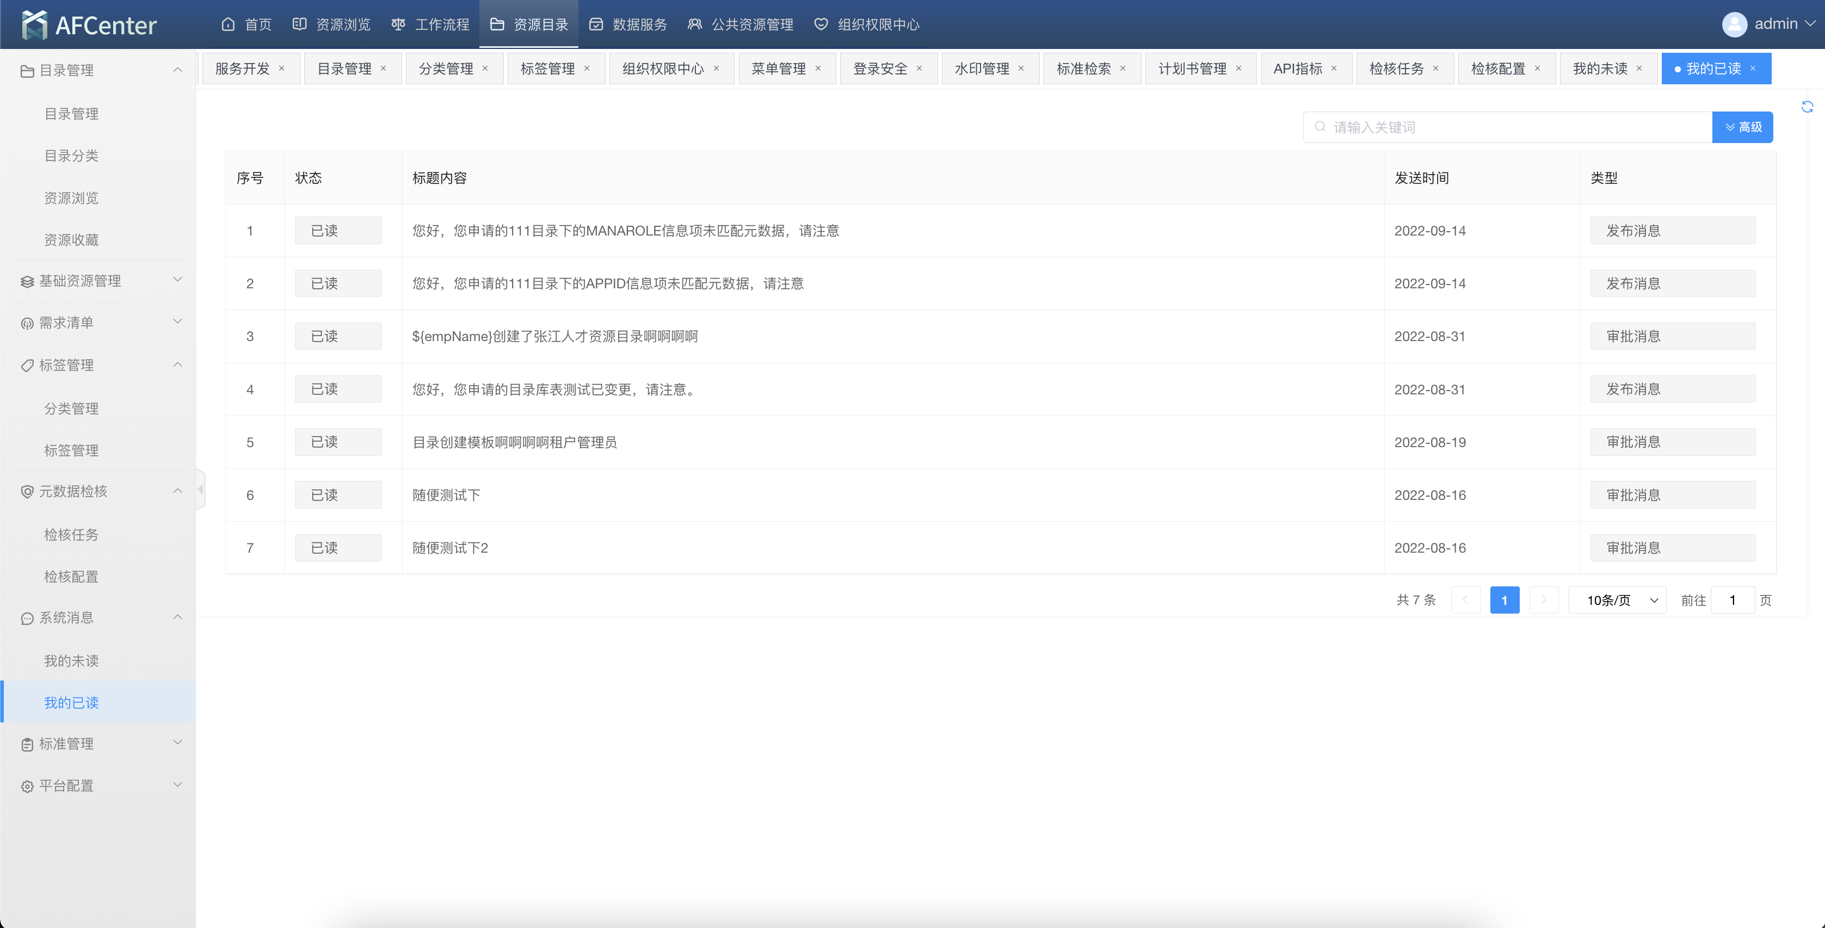
Task: Close the 目录管理 tab
Action: (383, 69)
